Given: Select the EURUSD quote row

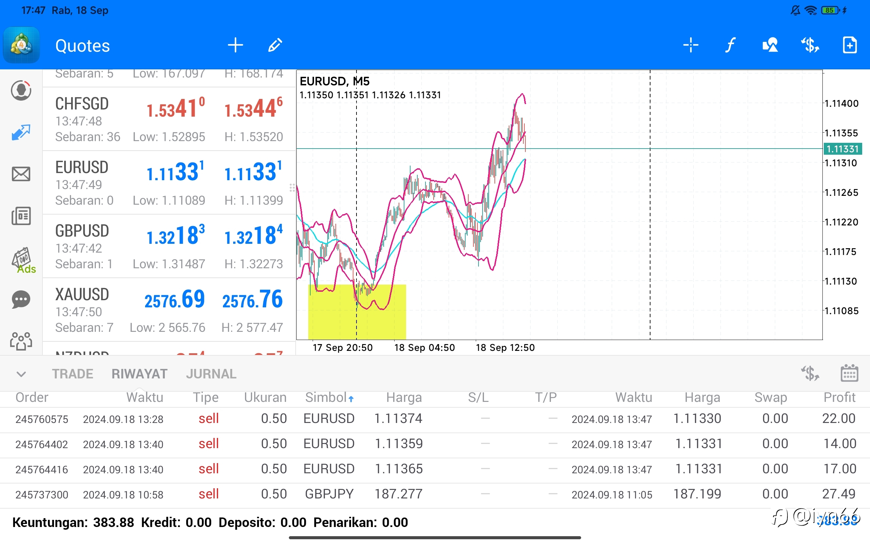Looking at the screenshot, I should 169,183.
